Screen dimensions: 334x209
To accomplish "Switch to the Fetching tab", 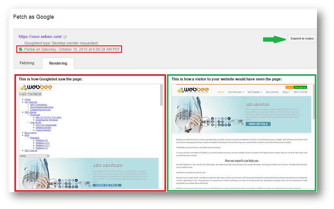I will coord(27,63).
